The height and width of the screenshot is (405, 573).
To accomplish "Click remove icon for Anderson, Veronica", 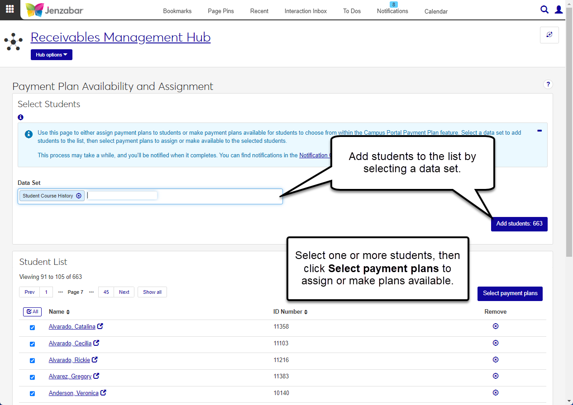I will pyautogui.click(x=496, y=393).
